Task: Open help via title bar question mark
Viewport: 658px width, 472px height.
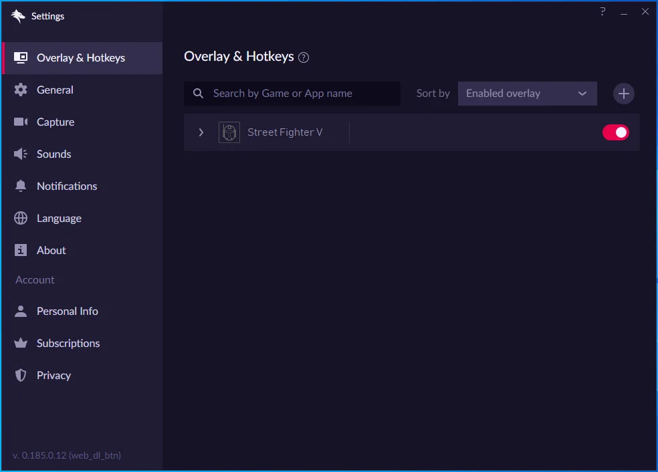Action: [x=602, y=11]
